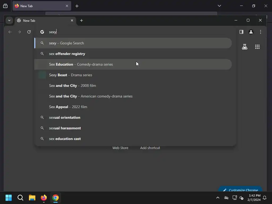The height and width of the screenshot is (204, 272).
Task: Open Windows taskbar search
Action: (x=20, y=198)
